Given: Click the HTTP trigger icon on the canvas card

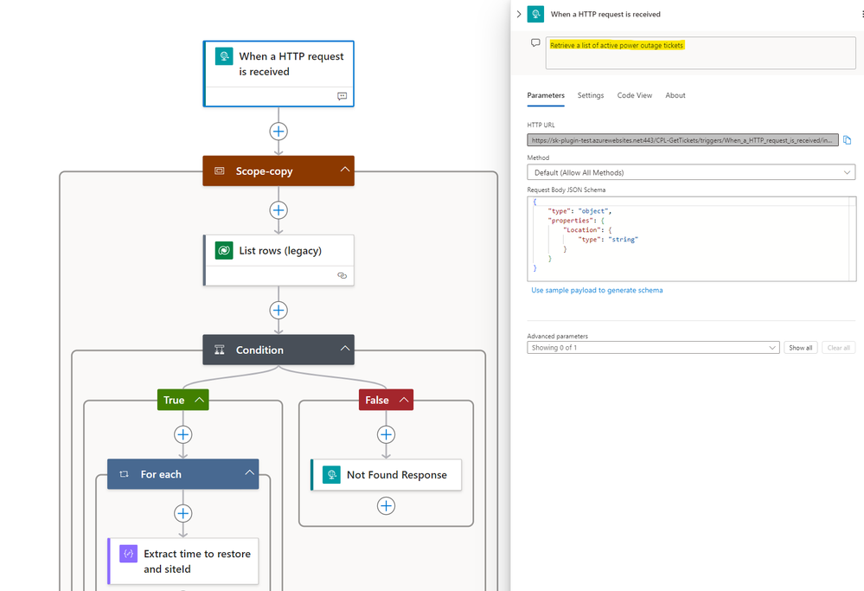Looking at the screenshot, I should tap(224, 55).
